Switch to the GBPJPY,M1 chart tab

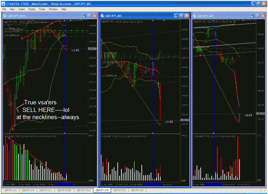tap(120, 191)
